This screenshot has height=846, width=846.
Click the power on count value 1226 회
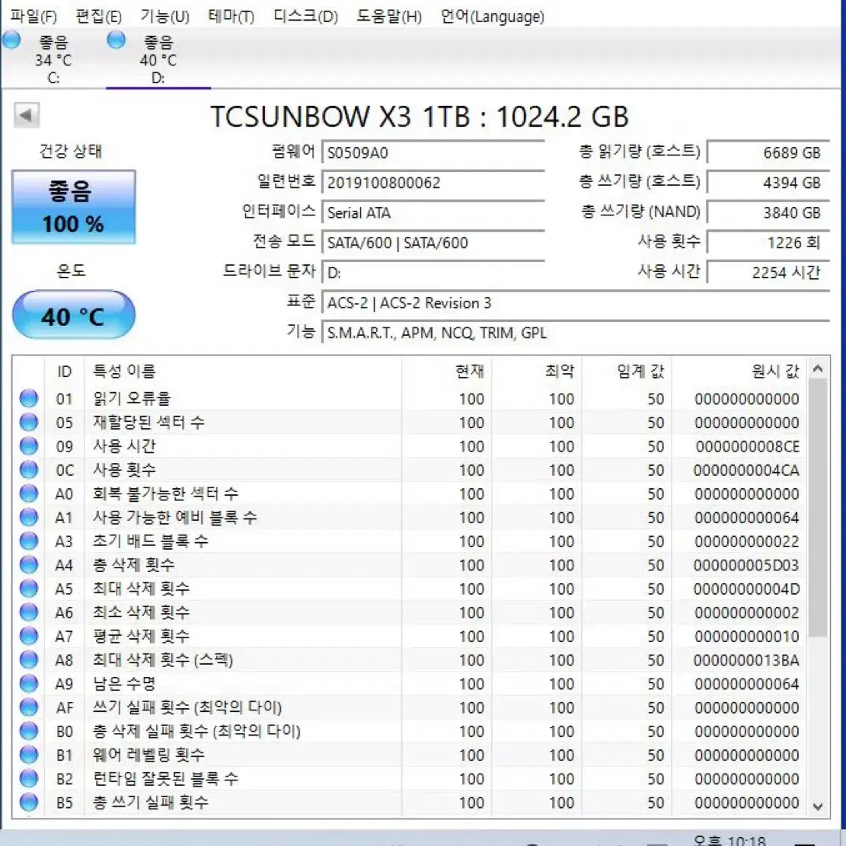tap(768, 243)
